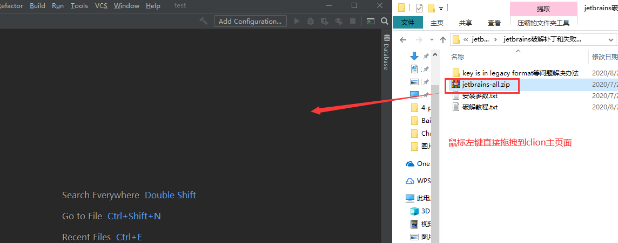Sort by the 名称 column header
The height and width of the screenshot is (243, 618).
[458, 57]
